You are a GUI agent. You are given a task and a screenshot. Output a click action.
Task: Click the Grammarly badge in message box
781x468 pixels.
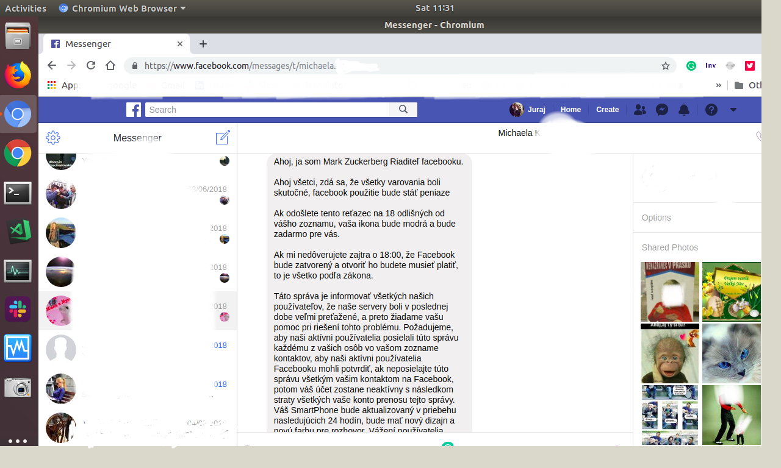click(448, 445)
